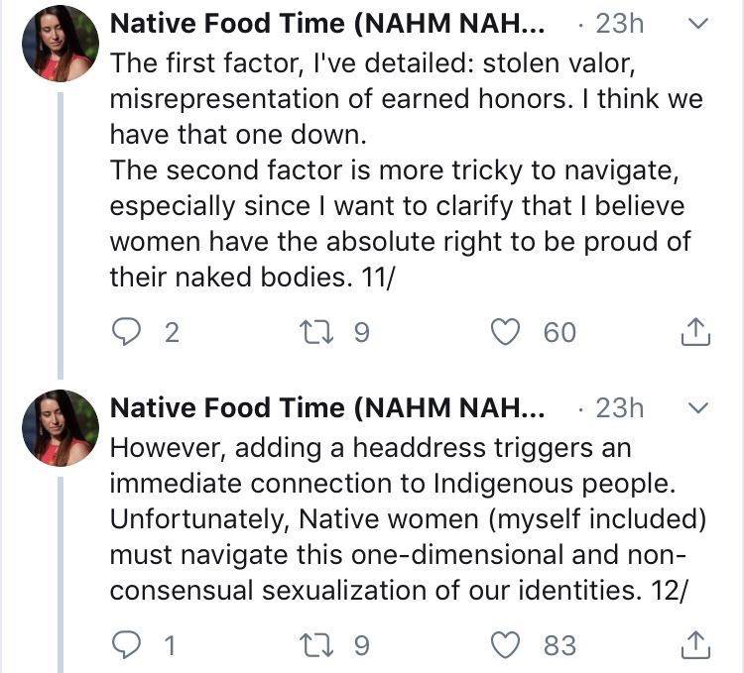Reply to the headdress tweet
The width and height of the screenshot is (744, 673).
pos(126,645)
